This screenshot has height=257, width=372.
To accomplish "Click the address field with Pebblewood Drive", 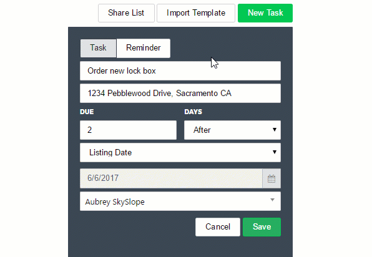I will (x=180, y=94).
